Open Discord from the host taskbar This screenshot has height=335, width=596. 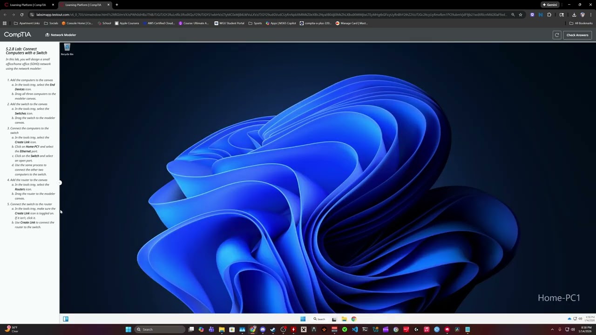coord(263,329)
